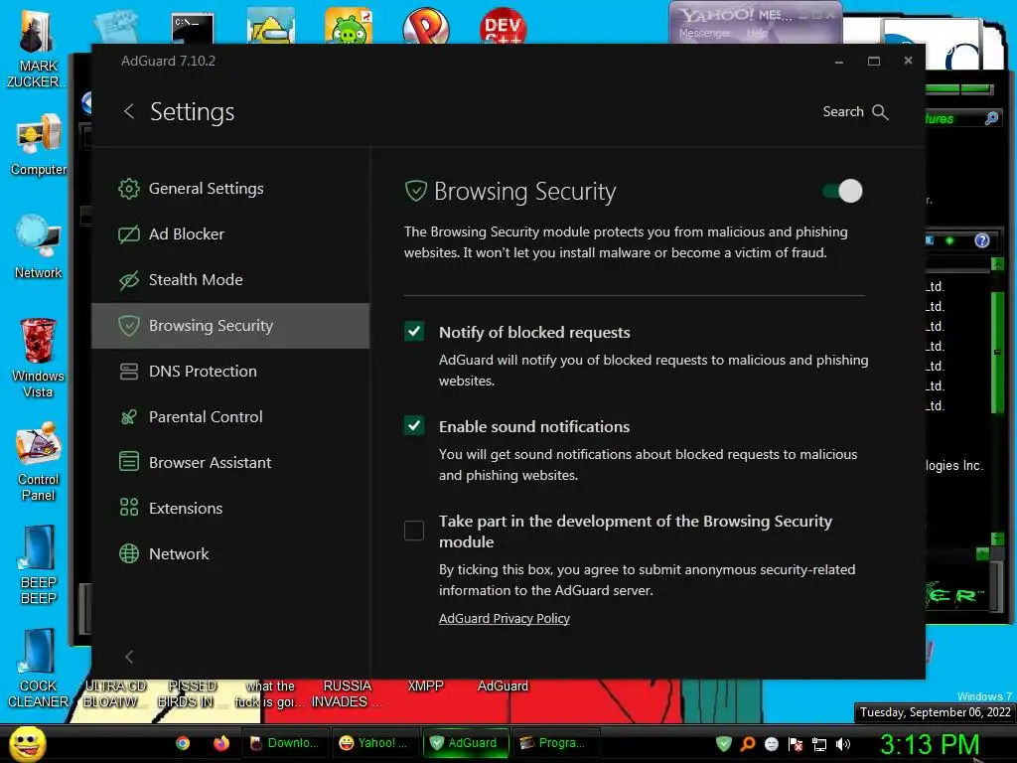Turn off the Browsing Security switch
The width and height of the screenshot is (1017, 763).
click(842, 192)
